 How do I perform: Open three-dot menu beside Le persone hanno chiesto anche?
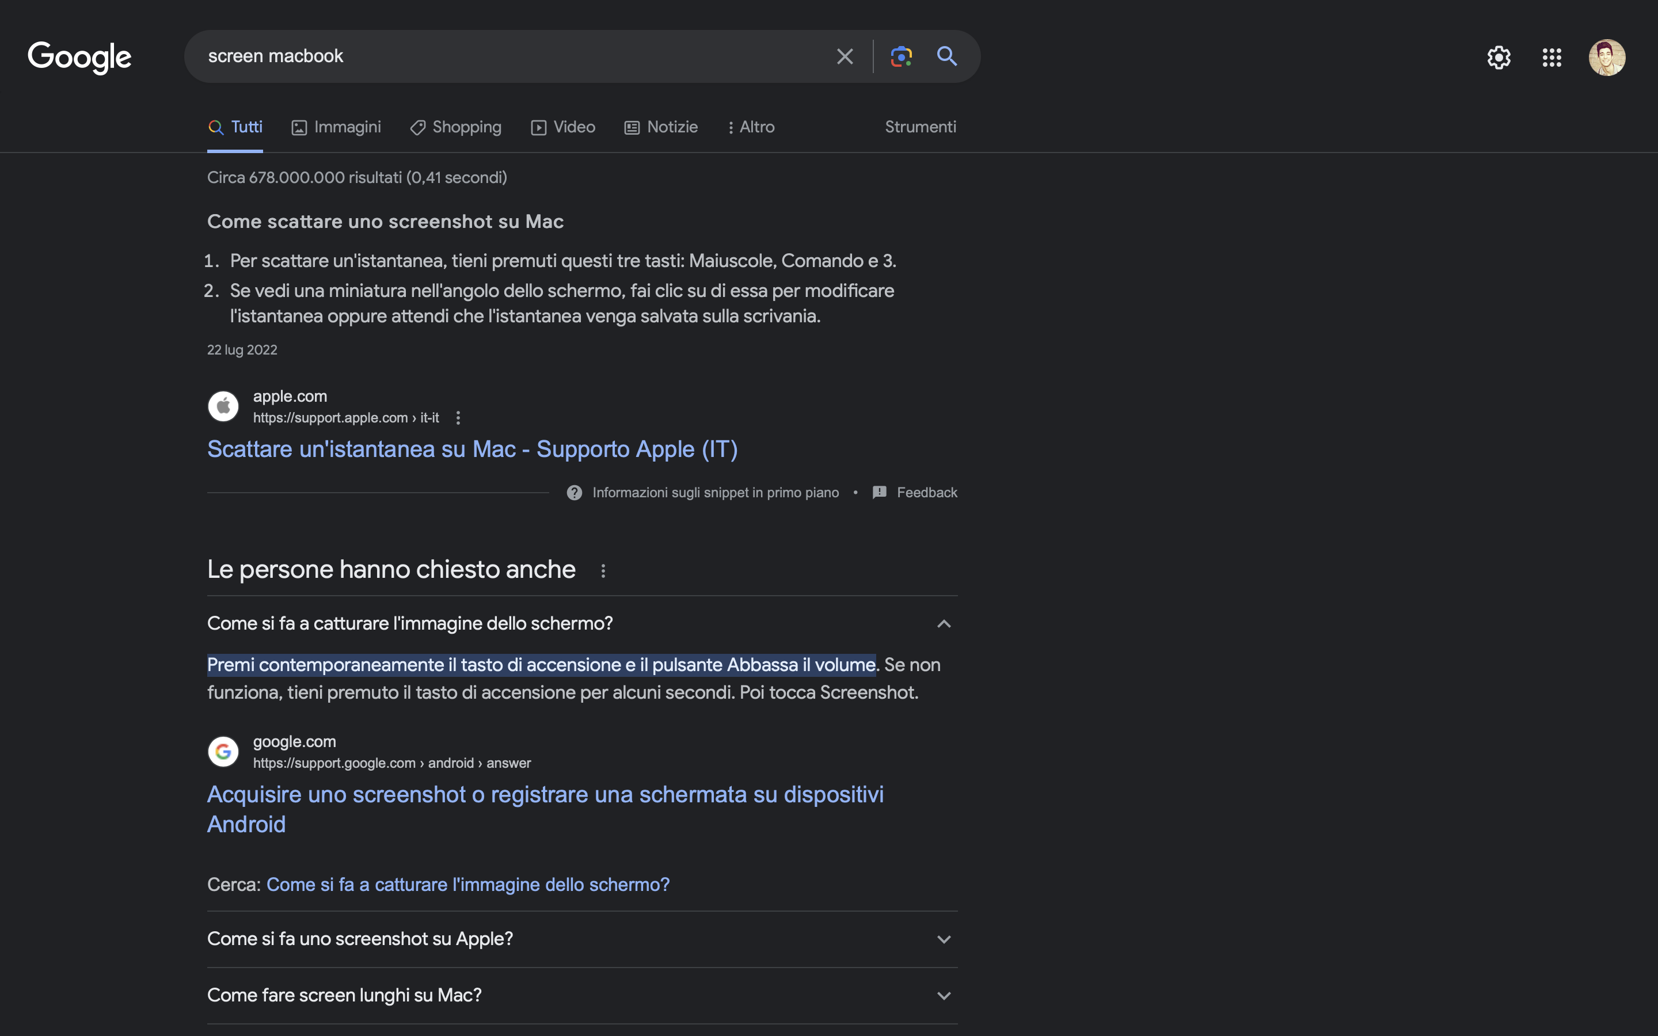(603, 571)
